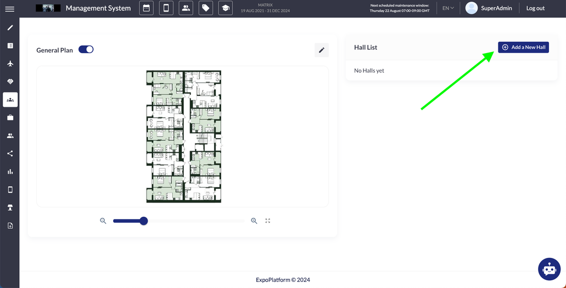
Task: Click the 'Hall List' heading
Action: coord(366,47)
